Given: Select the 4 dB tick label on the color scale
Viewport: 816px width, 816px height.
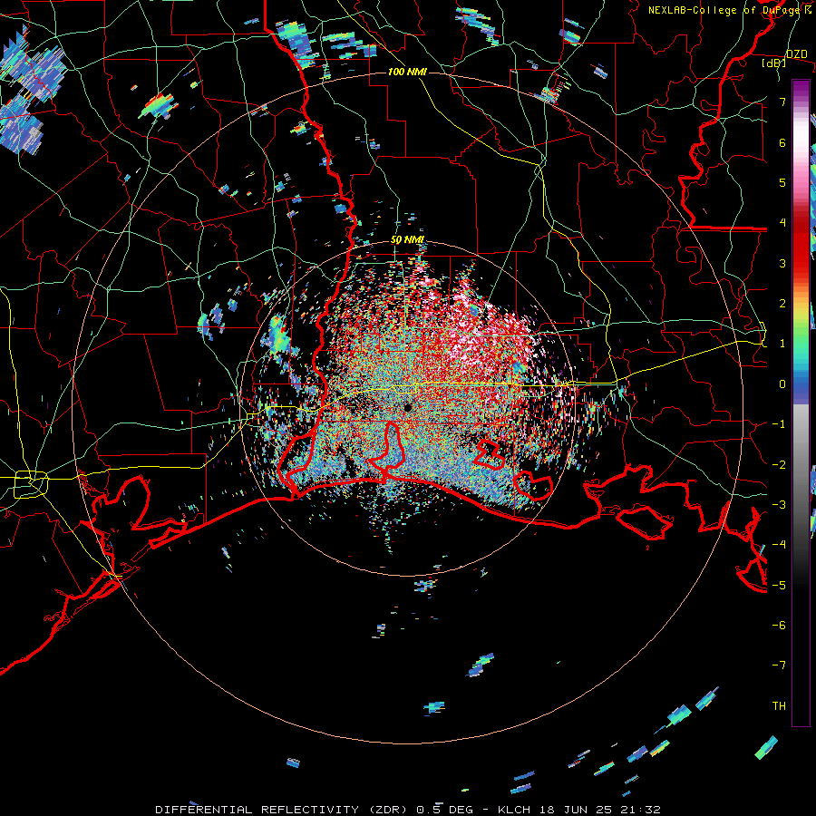Looking at the screenshot, I should [x=782, y=223].
